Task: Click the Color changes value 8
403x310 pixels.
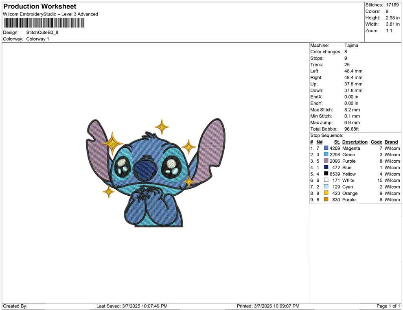Action: click(x=346, y=52)
